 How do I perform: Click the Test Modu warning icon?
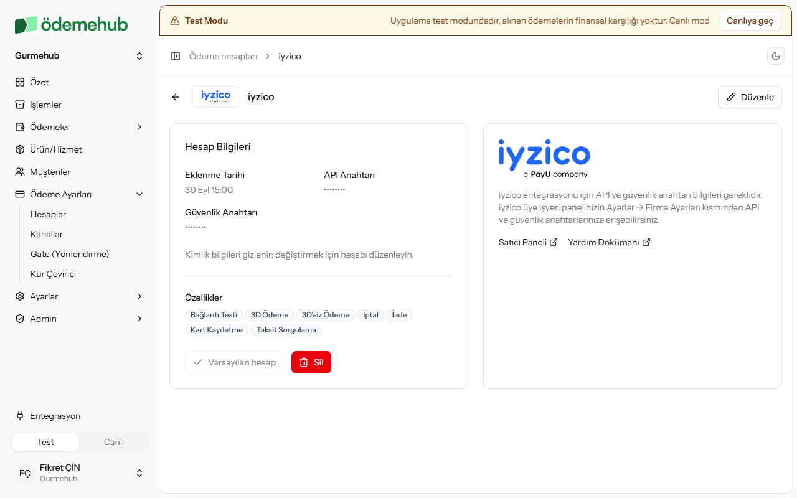175,21
